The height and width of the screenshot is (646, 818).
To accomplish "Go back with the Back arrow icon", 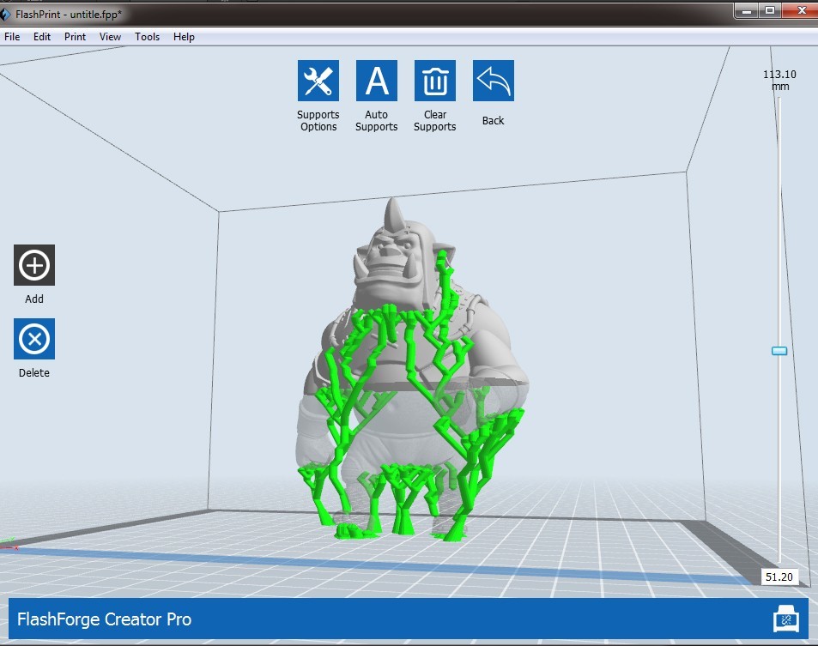I will pos(494,81).
